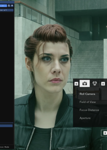Select the camera tab icon
This screenshot has width=107, height=150.
85,83
